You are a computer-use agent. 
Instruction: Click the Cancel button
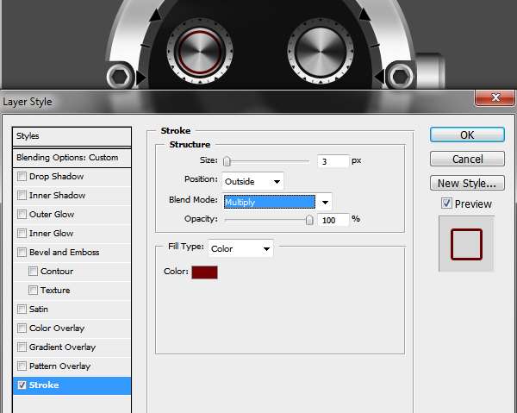pyautogui.click(x=467, y=159)
